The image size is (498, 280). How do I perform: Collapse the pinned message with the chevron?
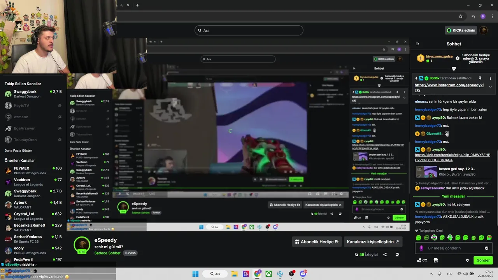point(490,87)
